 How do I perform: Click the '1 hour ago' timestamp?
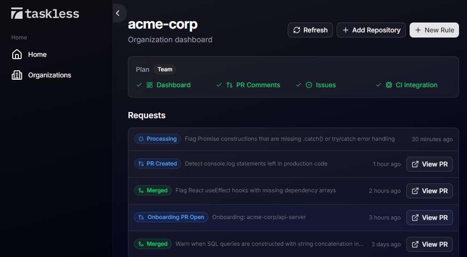(387, 164)
